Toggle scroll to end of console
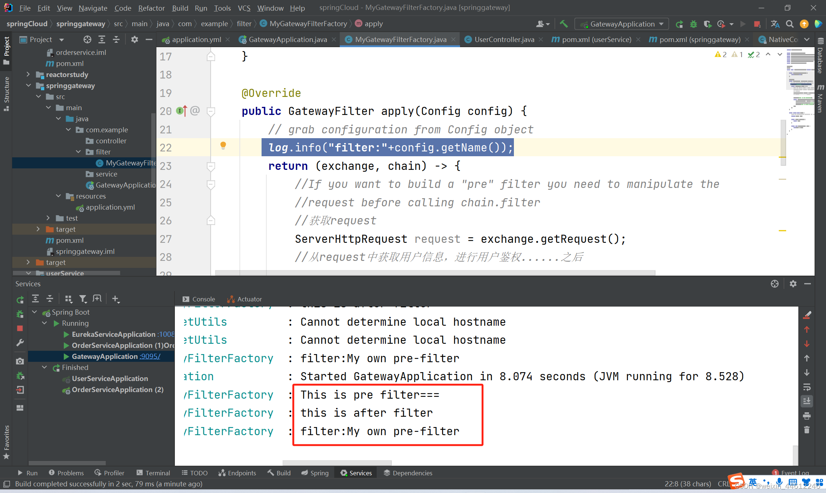The height and width of the screenshot is (493, 826). coord(807,401)
